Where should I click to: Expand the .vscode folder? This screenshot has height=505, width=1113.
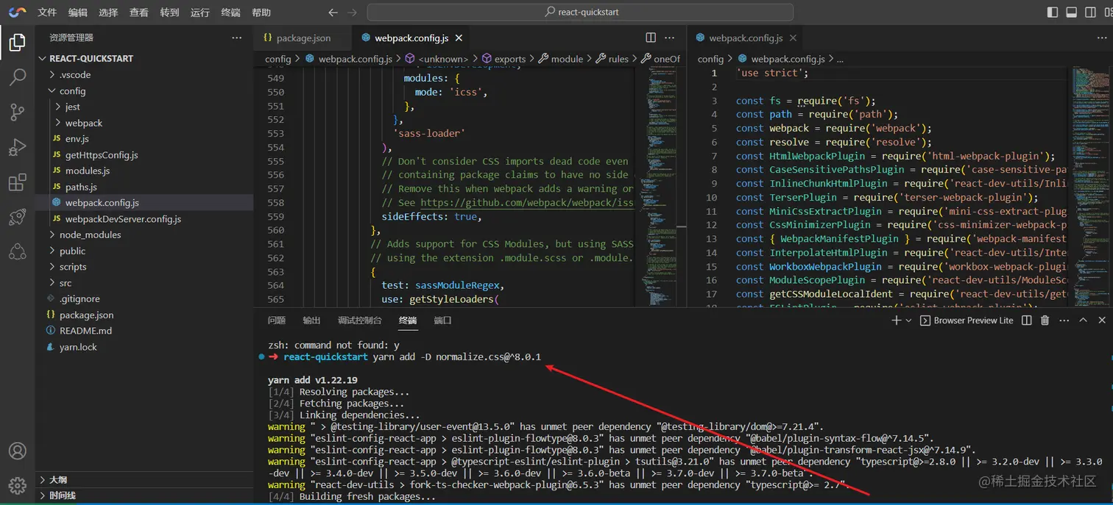144,74
